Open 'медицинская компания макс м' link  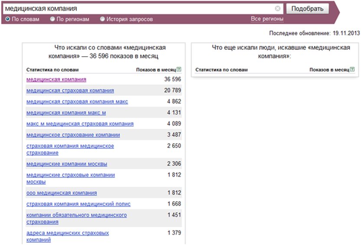click(66, 113)
